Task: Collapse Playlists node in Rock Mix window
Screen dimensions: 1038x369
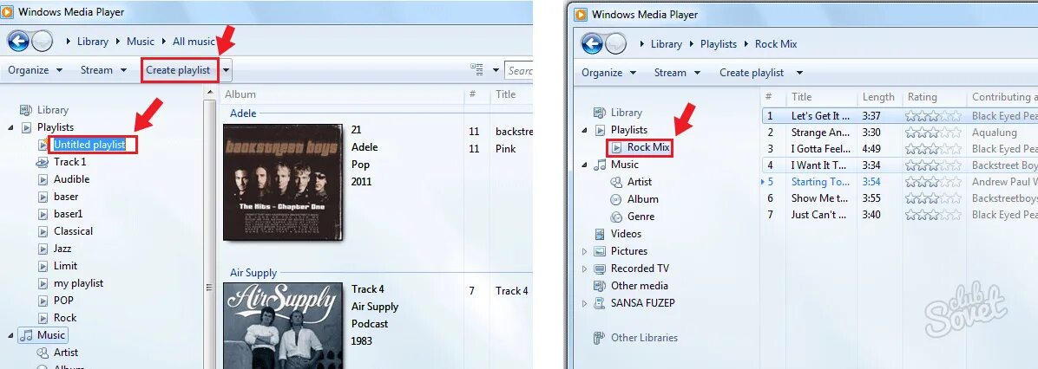Action: (x=585, y=130)
